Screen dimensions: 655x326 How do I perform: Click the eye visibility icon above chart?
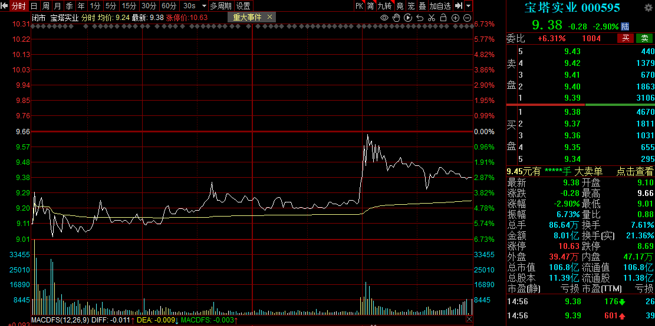tap(384, 18)
